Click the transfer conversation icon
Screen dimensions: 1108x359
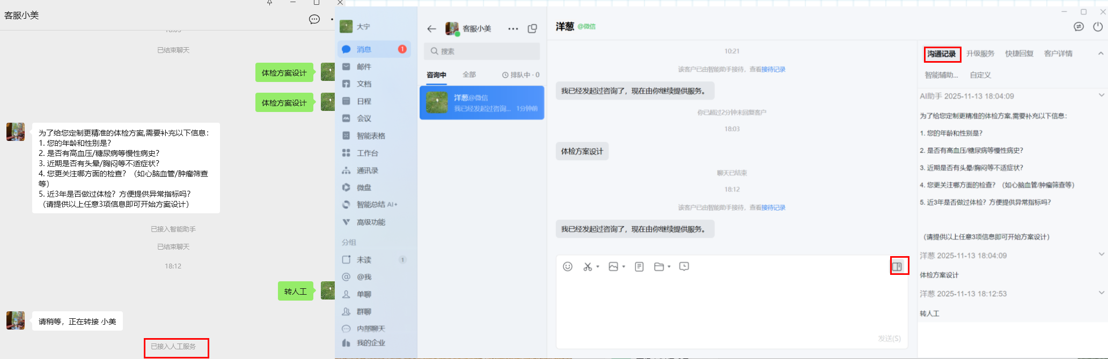point(1078,27)
